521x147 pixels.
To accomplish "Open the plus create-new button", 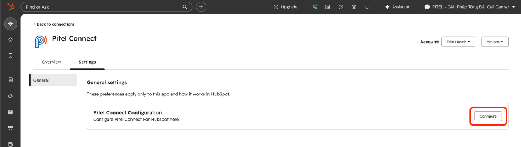I will coord(201,7).
